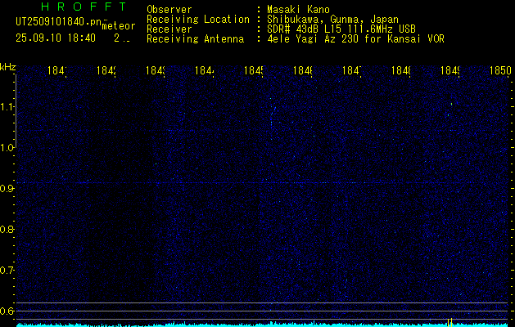
Task: Select the file name UT2509101840.pn
Action: (x=59, y=22)
